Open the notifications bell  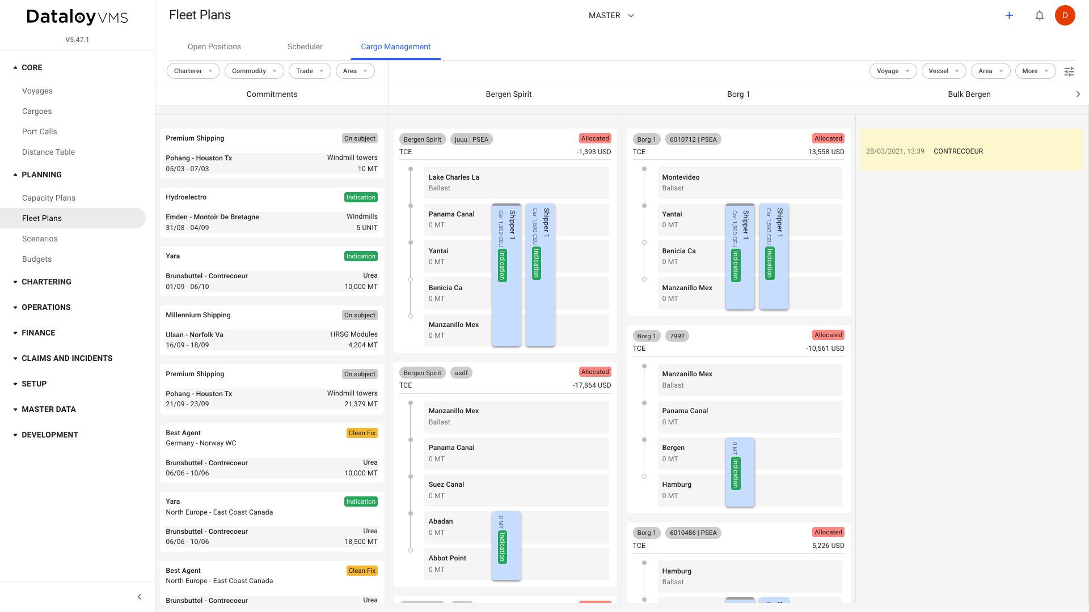[x=1039, y=15]
